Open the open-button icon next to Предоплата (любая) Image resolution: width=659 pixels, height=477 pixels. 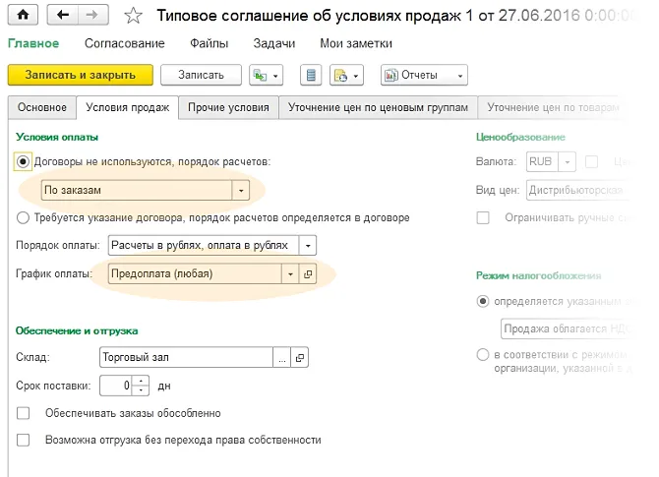click(x=307, y=274)
